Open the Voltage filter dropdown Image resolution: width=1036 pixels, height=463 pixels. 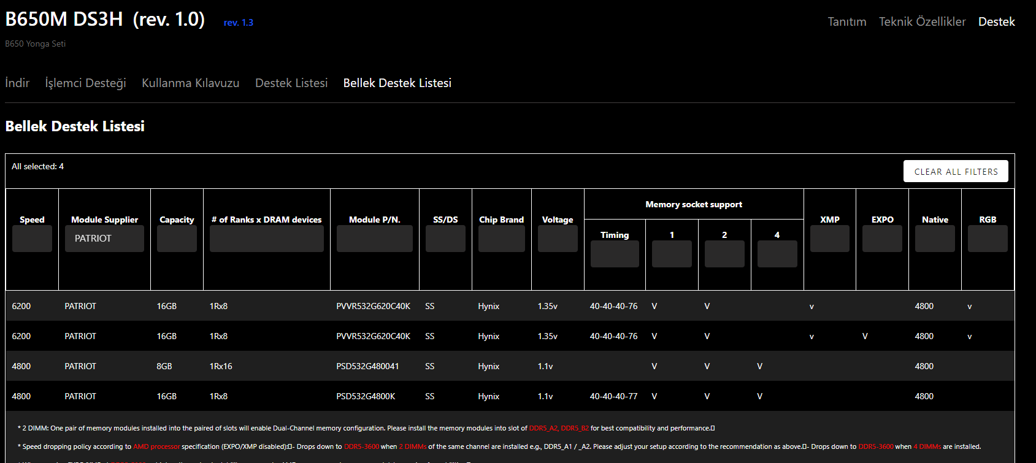coord(558,239)
